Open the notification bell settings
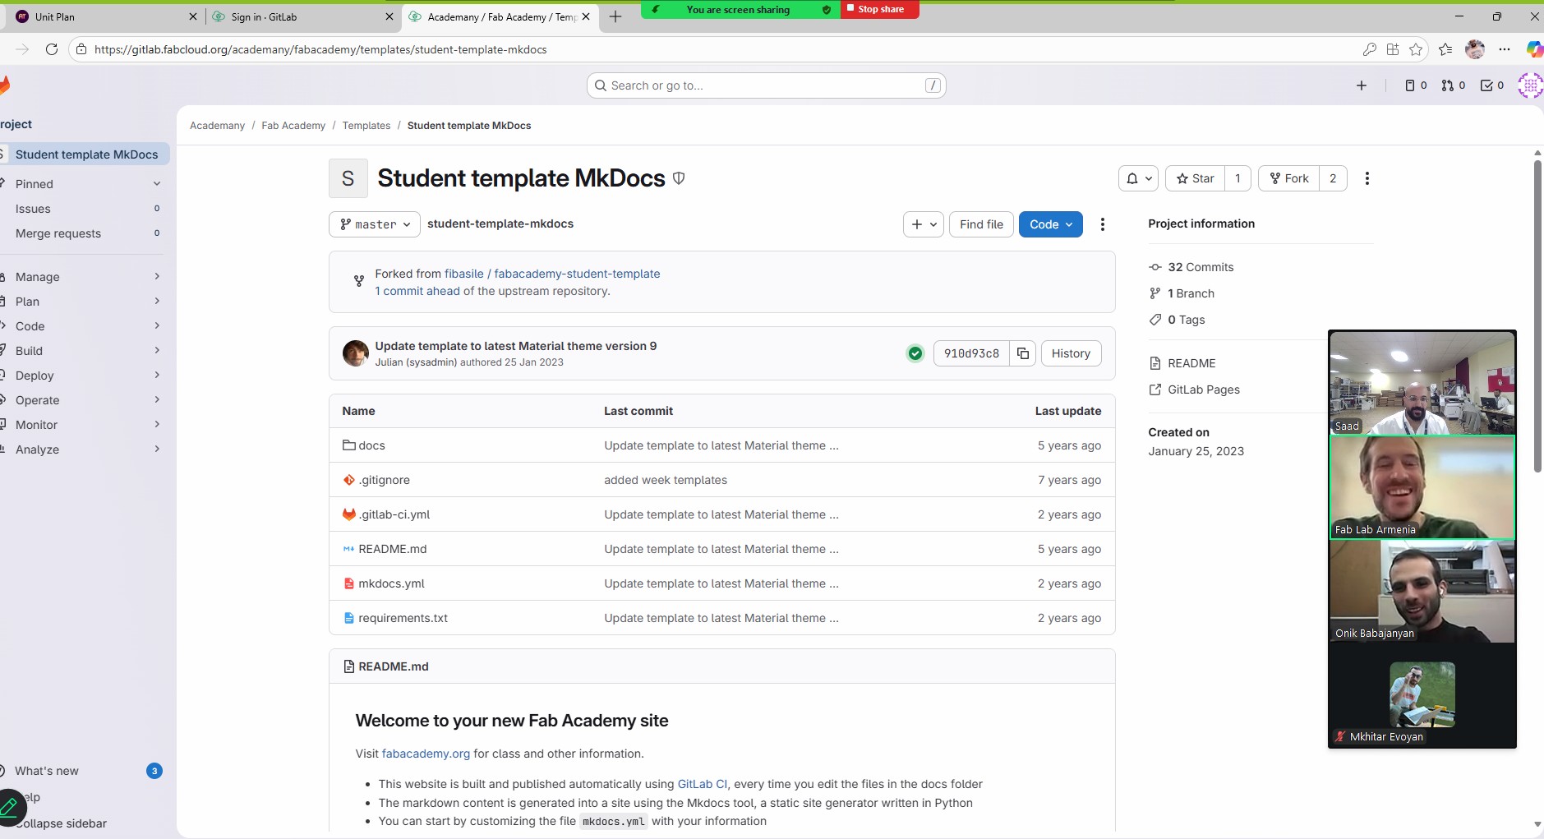 1139,178
